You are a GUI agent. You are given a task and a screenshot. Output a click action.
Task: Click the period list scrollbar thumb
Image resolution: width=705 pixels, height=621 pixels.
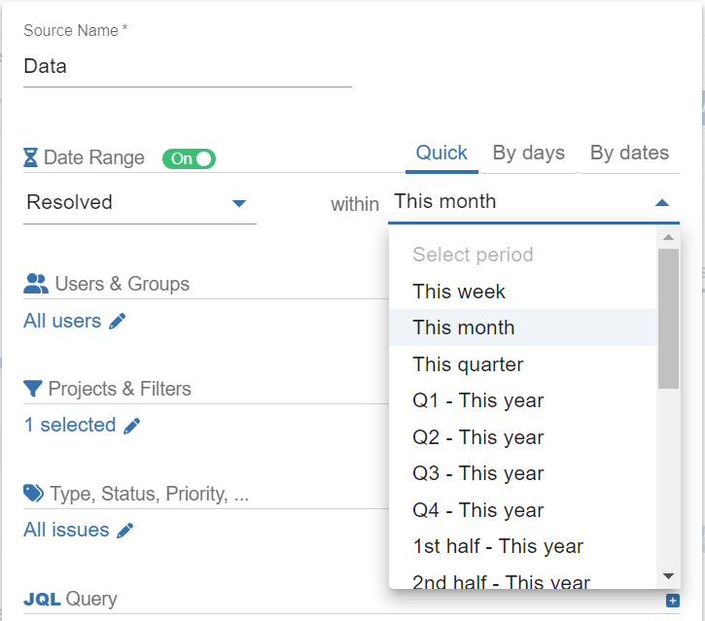[668, 318]
